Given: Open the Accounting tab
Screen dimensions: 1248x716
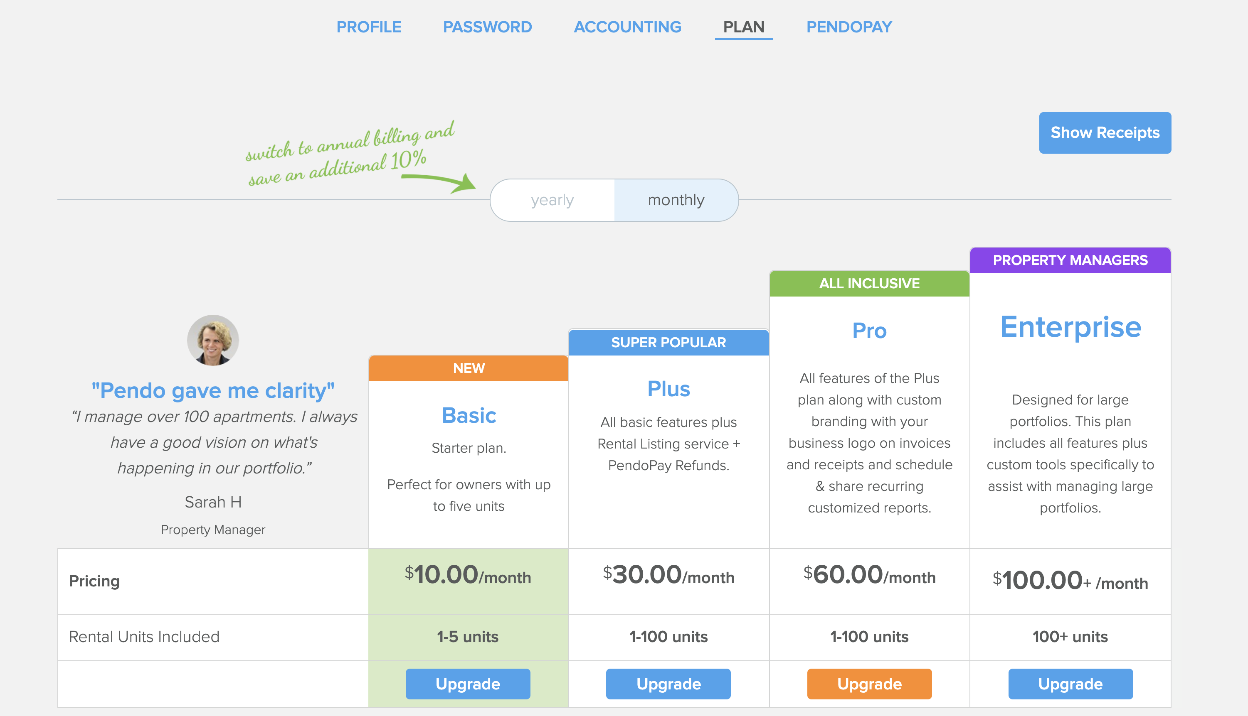Looking at the screenshot, I should pos(627,27).
